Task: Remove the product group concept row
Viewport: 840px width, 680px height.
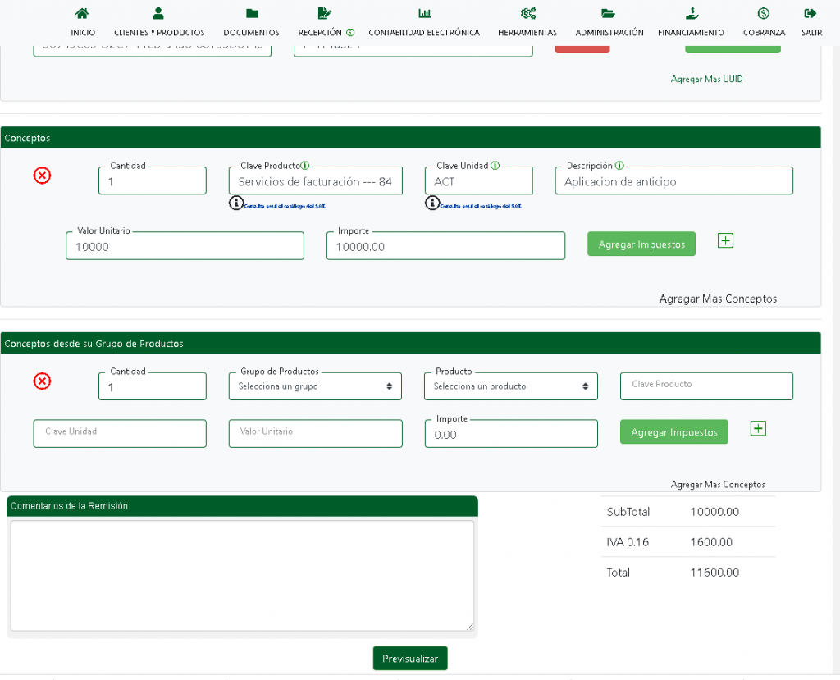Action: [42, 381]
